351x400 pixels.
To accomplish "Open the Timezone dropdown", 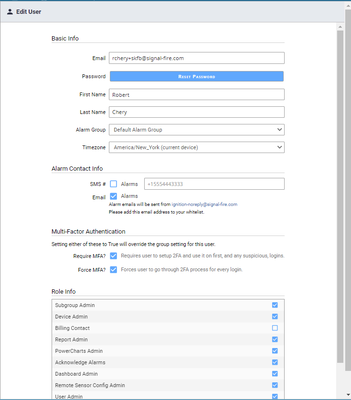I will click(x=196, y=147).
